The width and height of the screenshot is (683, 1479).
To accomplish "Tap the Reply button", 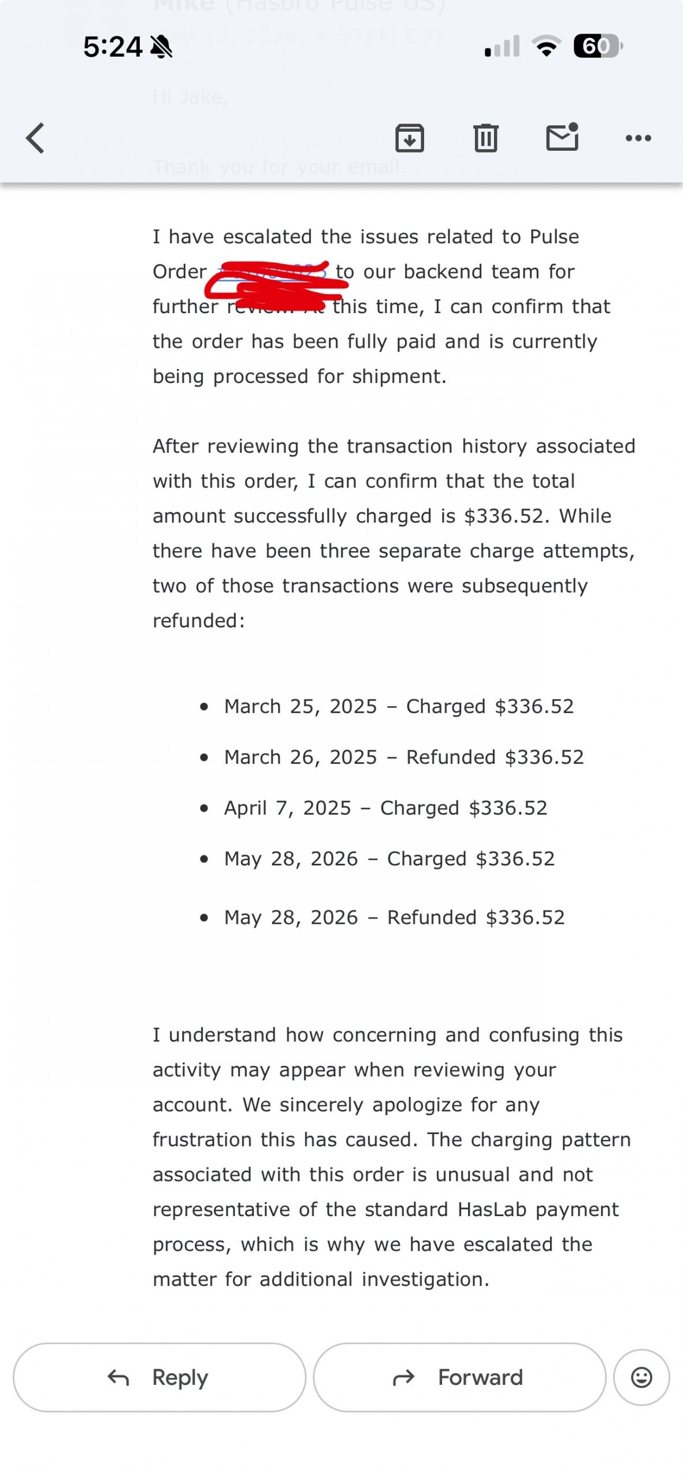I will click(159, 1377).
